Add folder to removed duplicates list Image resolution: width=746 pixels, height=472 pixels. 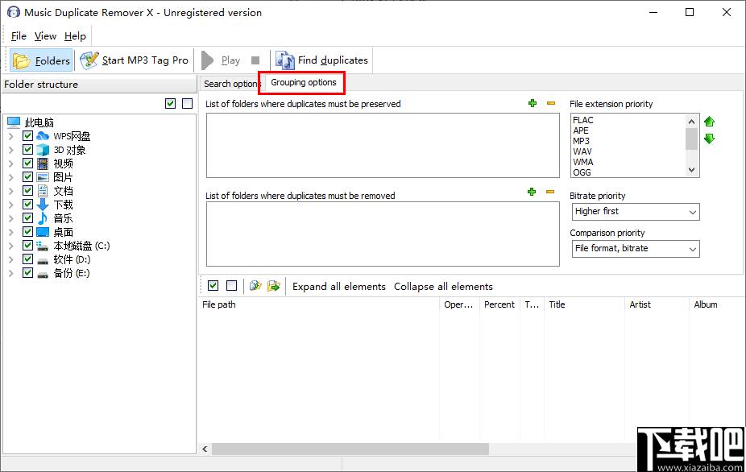coord(532,192)
